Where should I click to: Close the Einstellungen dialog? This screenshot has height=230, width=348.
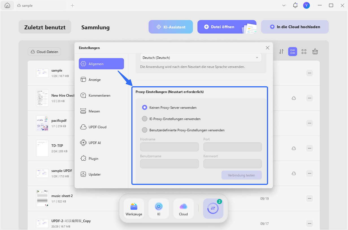(267, 48)
